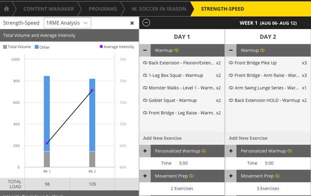Click sync icon on Back Extension - Flexion exercise

pyautogui.click(x=145, y=63)
